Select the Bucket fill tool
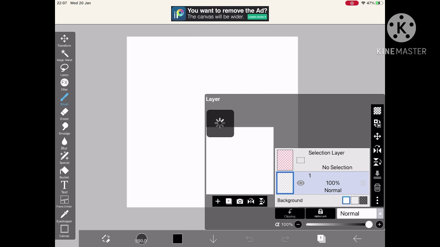Viewport: 440px width, 247px height. (x=64, y=173)
